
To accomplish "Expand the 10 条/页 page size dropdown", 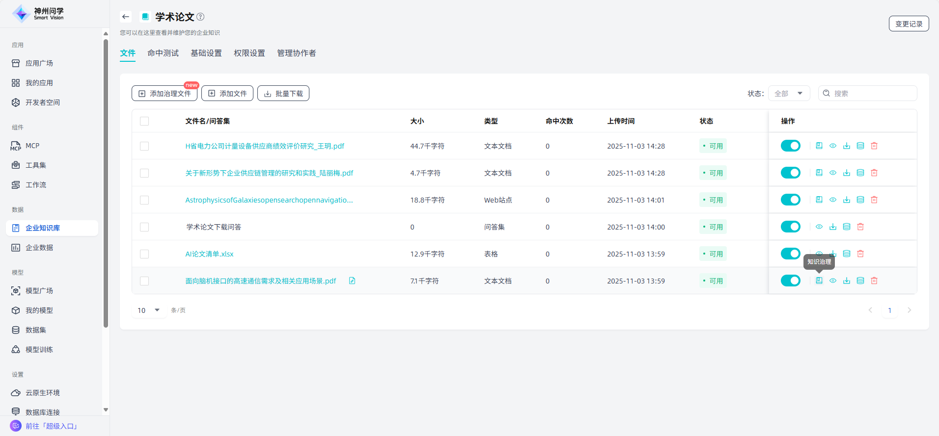I will pos(149,310).
